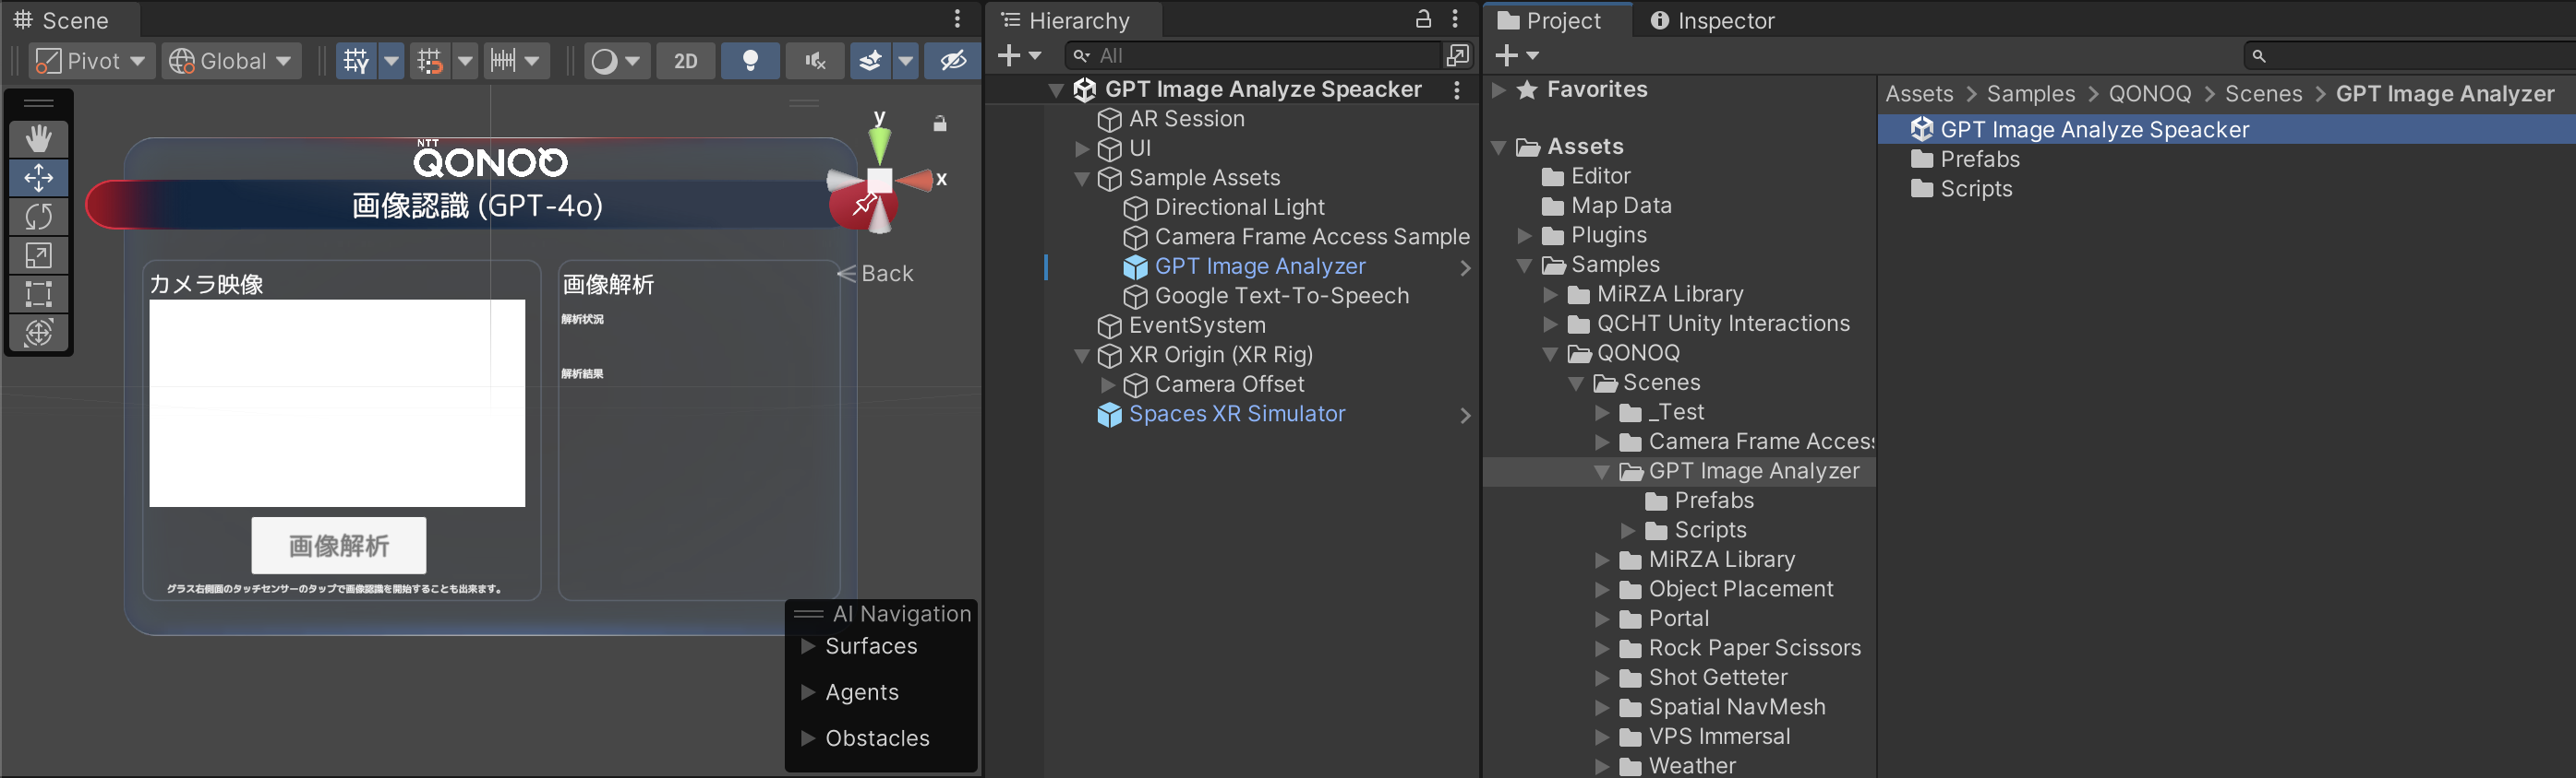Toggle scene effects layers icon
Viewport: 2576px width, 778px height.
pos(871,61)
